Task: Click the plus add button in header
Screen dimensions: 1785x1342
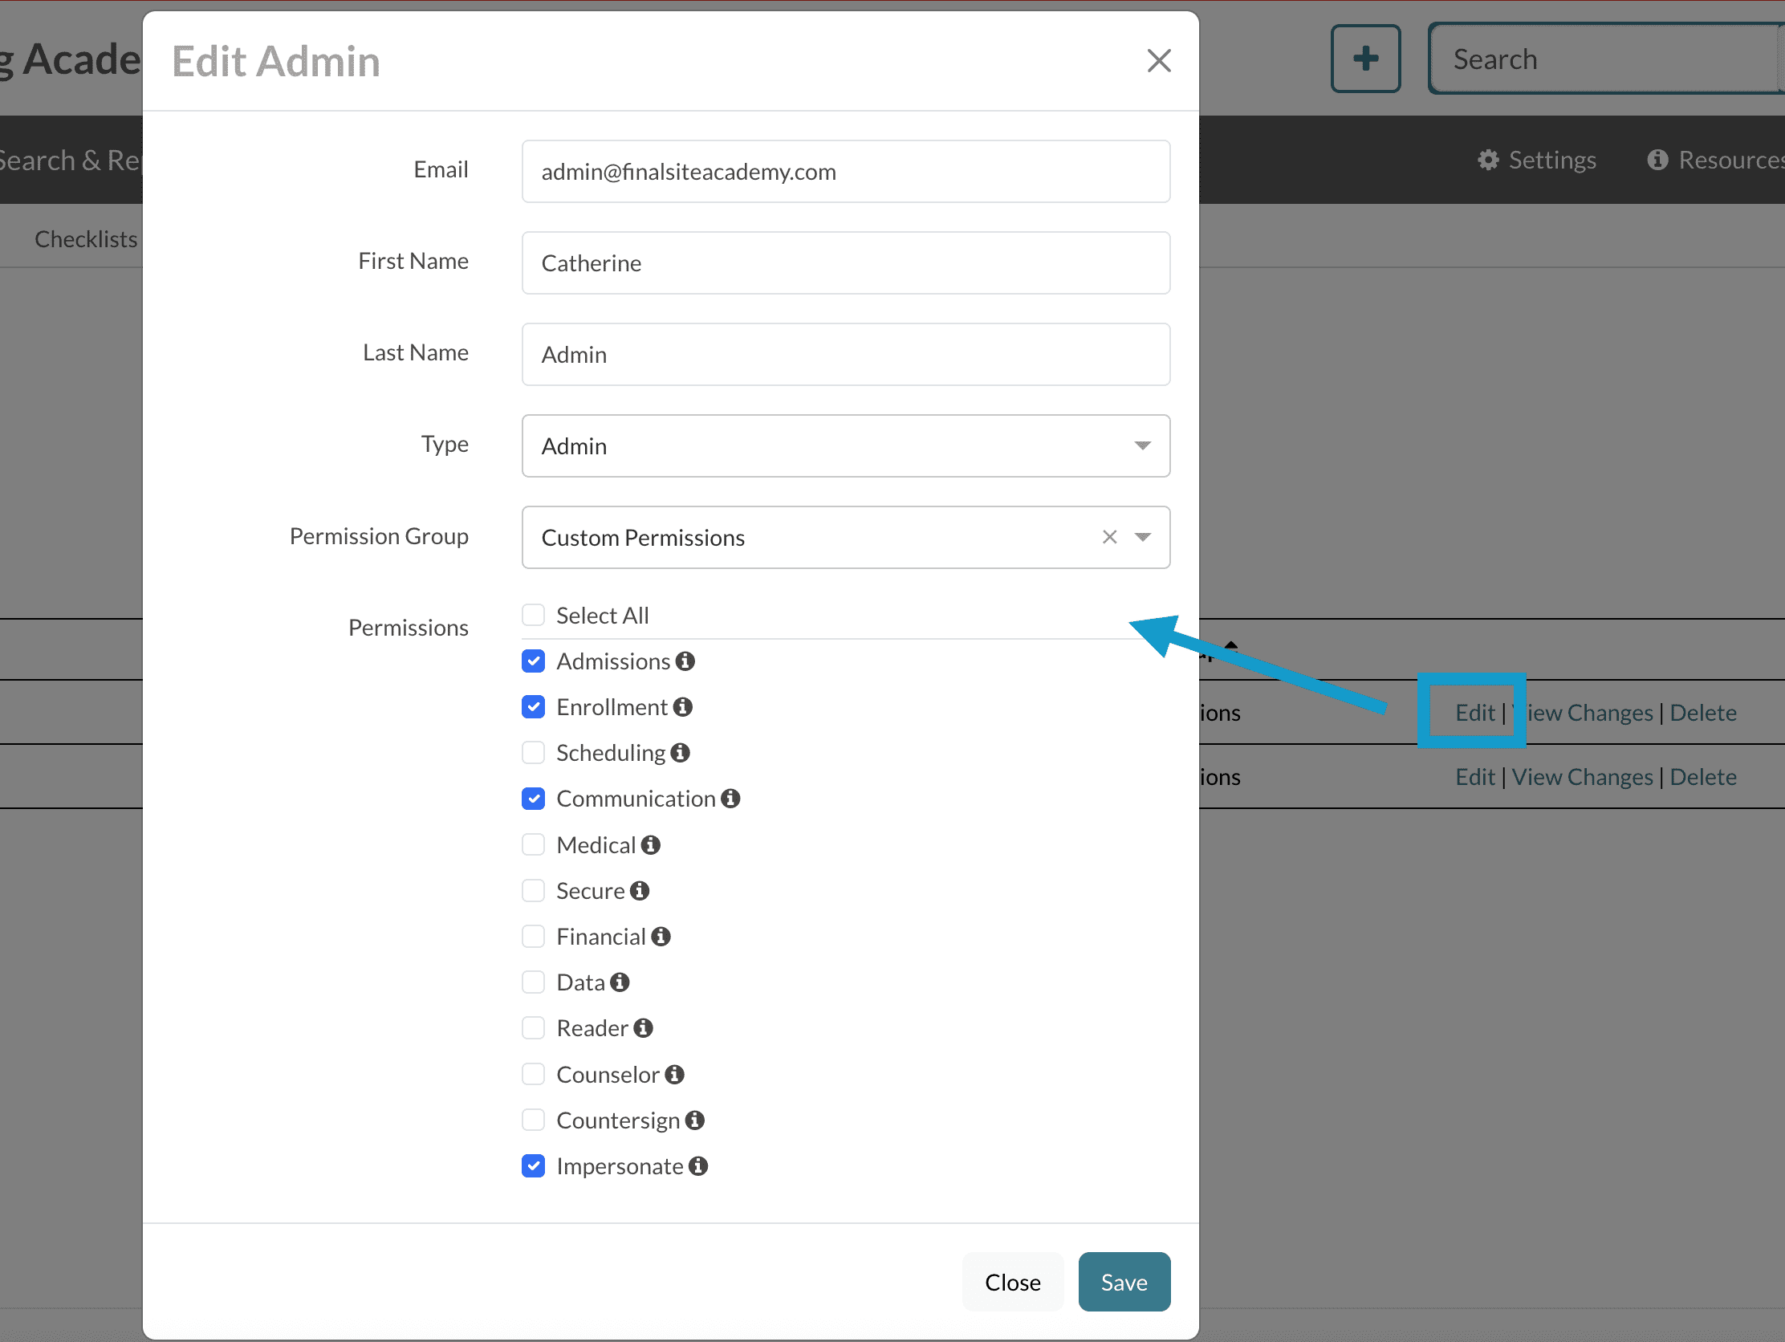Action: click(1365, 59)
